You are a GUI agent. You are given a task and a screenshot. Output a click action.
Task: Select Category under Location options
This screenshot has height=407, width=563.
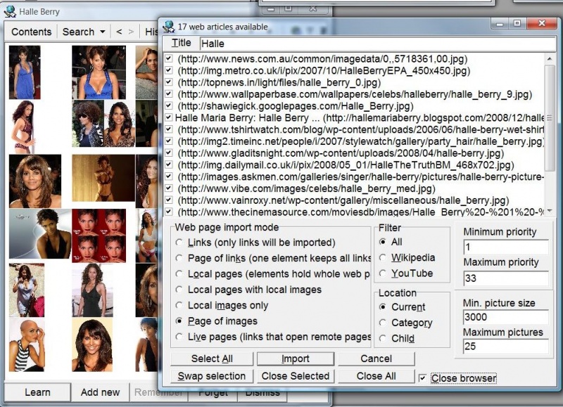click(384, 323)
